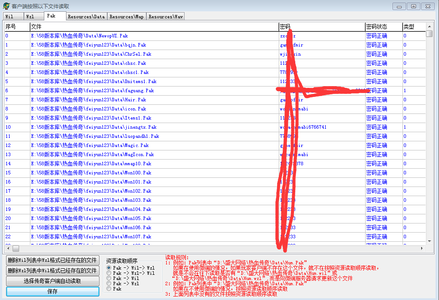
Task: Click the vertical scrollbar thumb of the list
Action: pyautogui.click(x=429, y=33)
